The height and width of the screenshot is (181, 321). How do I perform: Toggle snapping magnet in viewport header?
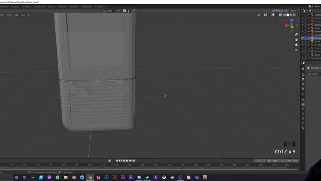click(124, 11)
